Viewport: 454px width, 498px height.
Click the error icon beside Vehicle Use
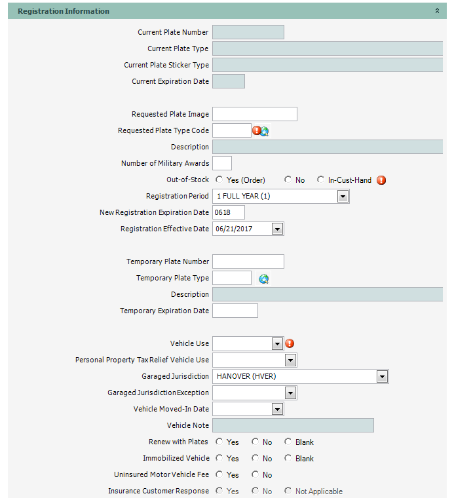pos(290,343)
